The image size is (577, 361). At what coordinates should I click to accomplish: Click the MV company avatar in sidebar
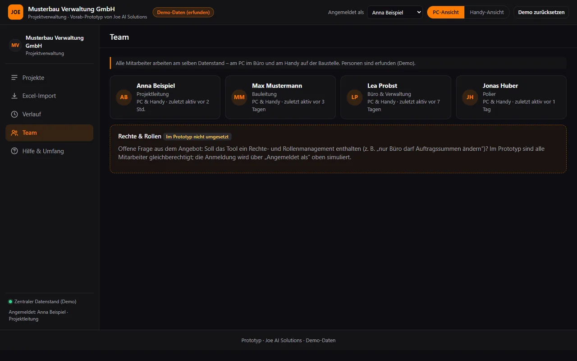tap(15, 45)
